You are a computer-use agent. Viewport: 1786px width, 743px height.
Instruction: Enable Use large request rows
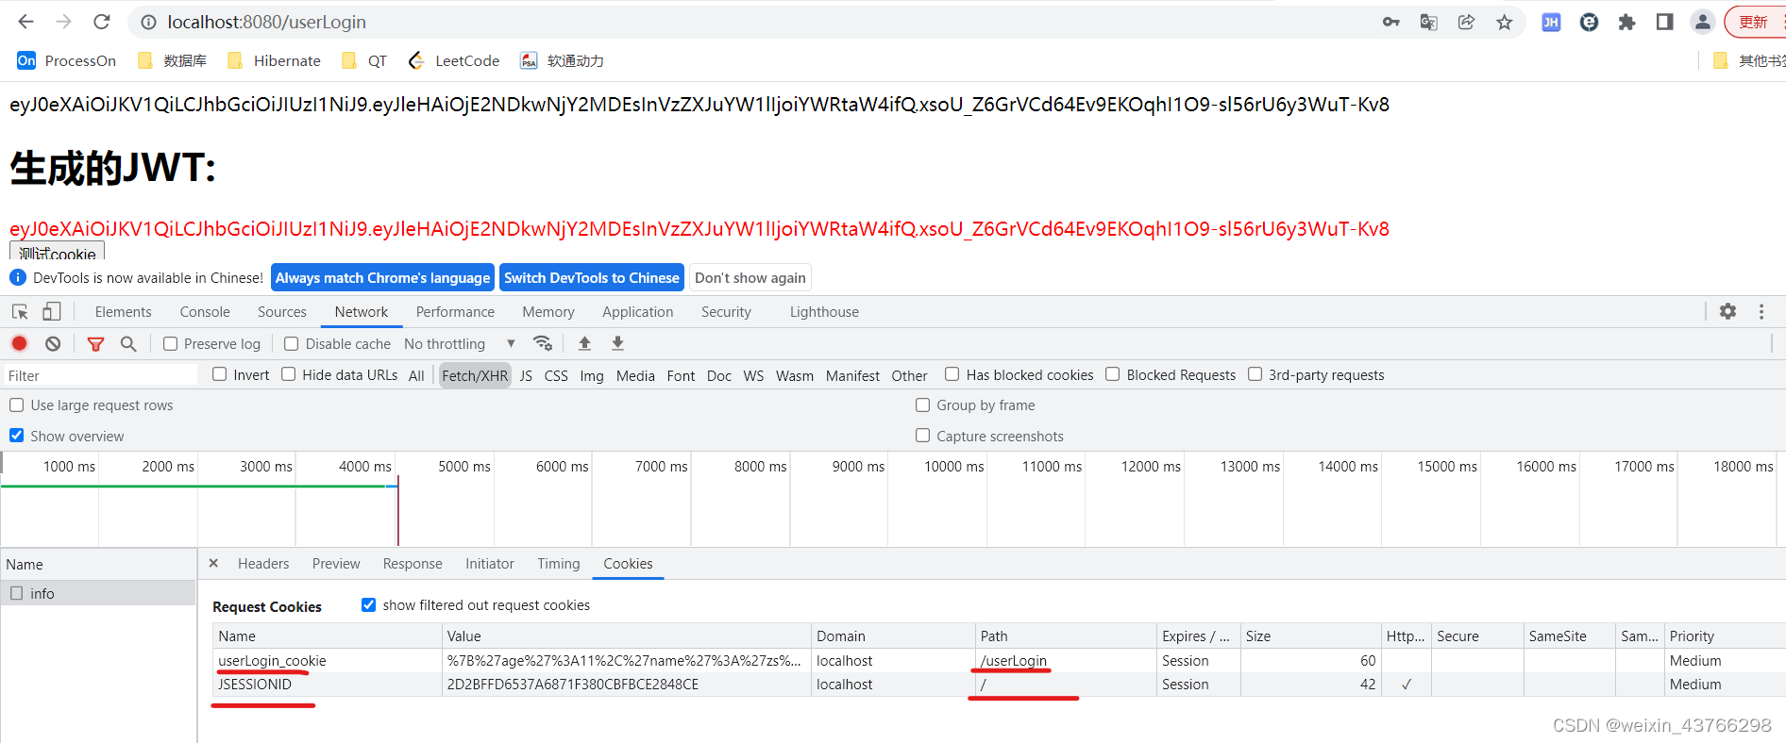coord(17,405)
